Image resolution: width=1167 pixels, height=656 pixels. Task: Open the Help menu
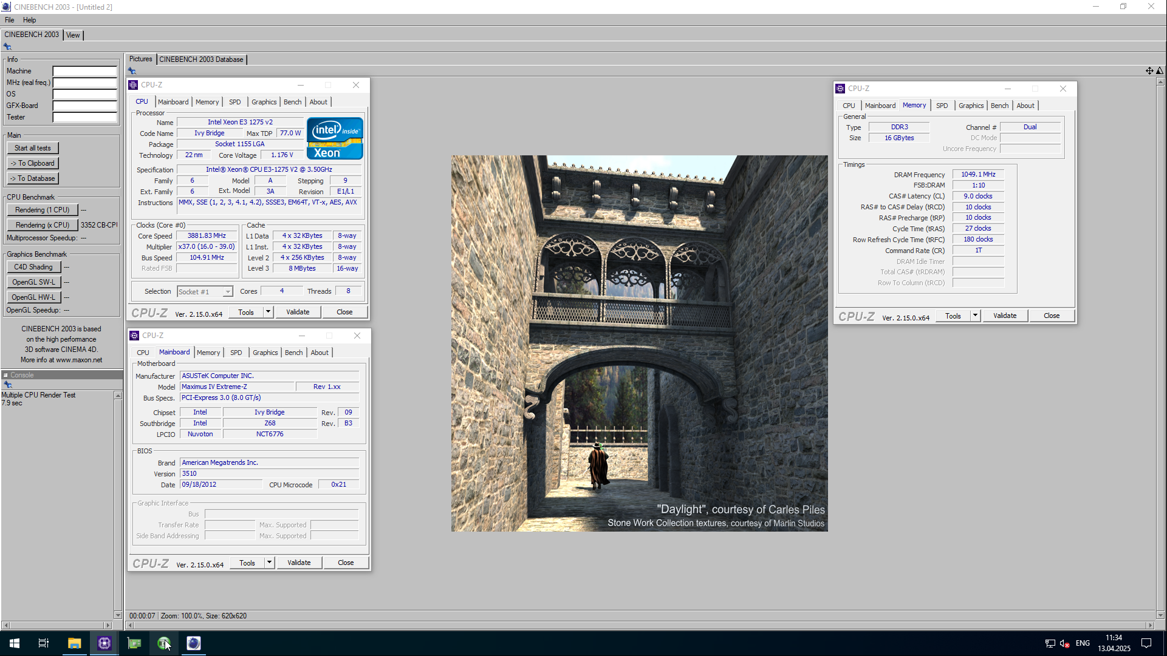click(x=29, y=20)
